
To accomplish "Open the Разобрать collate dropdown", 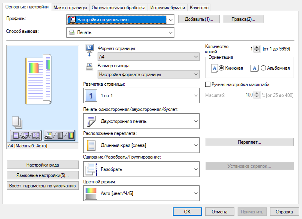I will [x=141, y=169].
